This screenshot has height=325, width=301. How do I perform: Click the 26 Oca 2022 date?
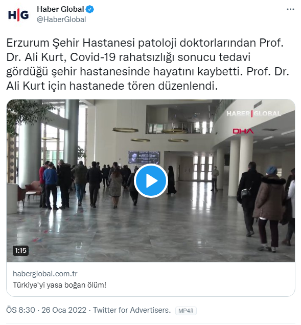[64, 310]
